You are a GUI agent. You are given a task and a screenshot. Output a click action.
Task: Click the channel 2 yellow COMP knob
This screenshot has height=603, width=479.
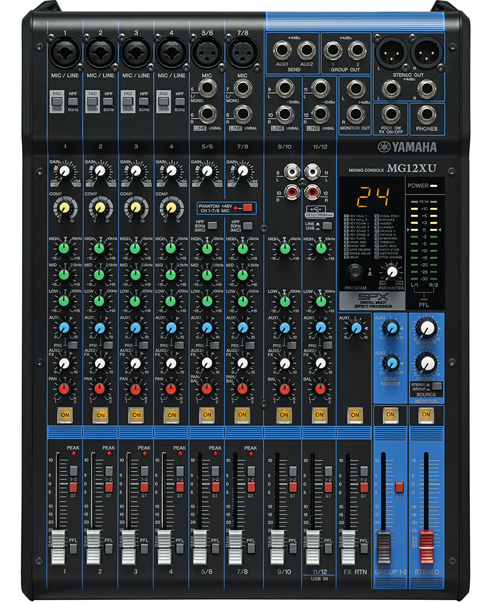pyautogui.click(x=99, y=209)
